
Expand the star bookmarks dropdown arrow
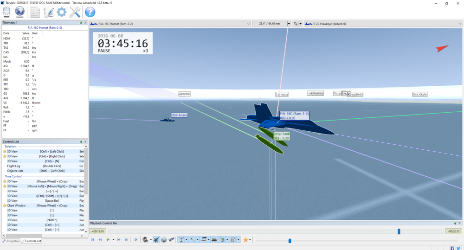[250, 240]
